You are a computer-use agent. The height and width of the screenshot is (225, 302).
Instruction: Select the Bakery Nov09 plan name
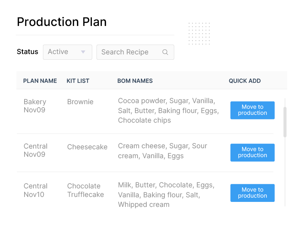click(x=35, y=106)
